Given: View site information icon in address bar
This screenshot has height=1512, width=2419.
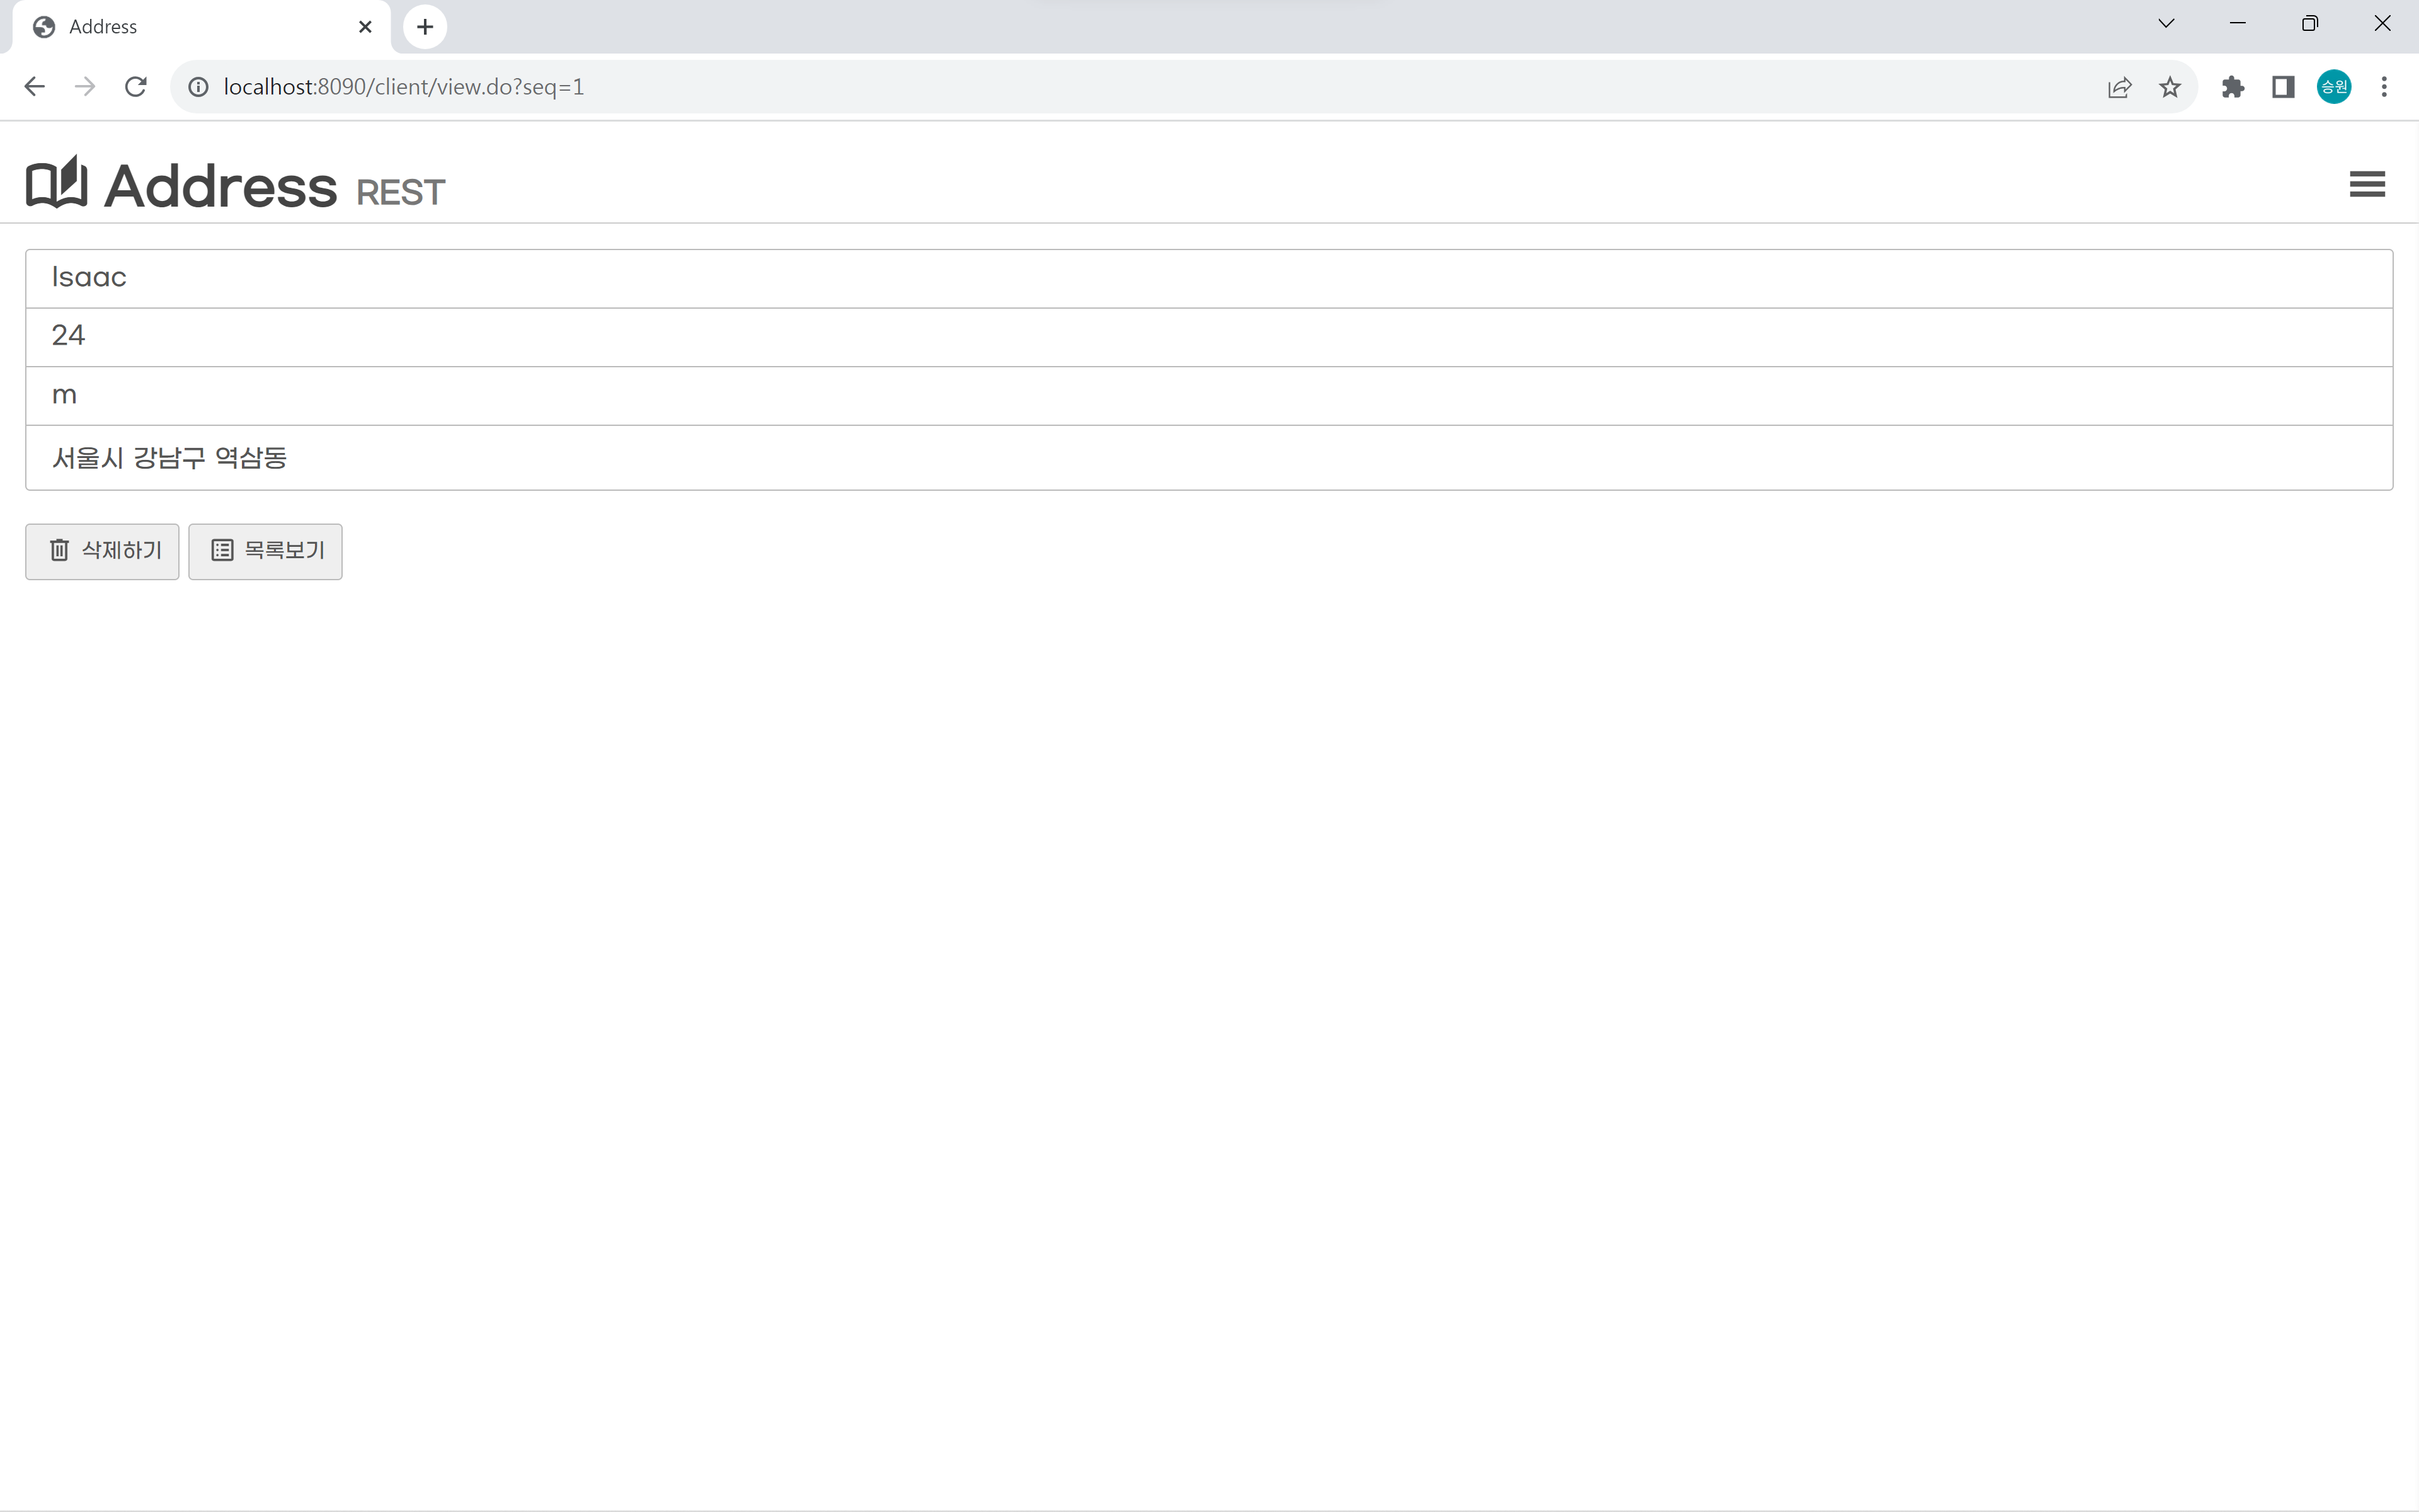Looking at the screenshot, I should (198, 87).
